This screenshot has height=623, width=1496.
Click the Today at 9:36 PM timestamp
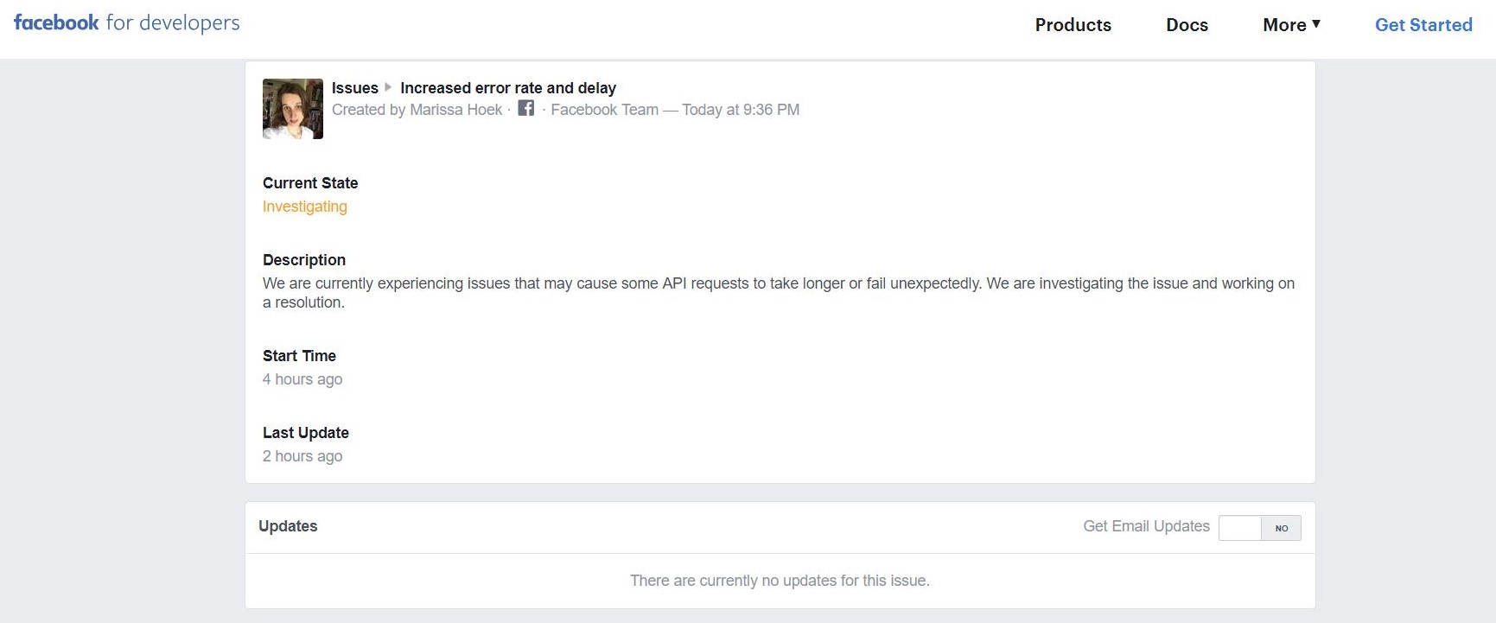pyautogui.click(x=741, y=110)
